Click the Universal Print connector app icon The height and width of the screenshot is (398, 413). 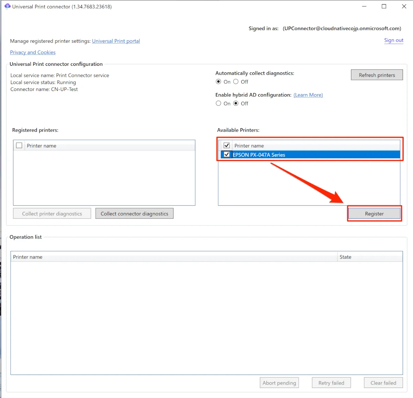[x=7, y=6]
